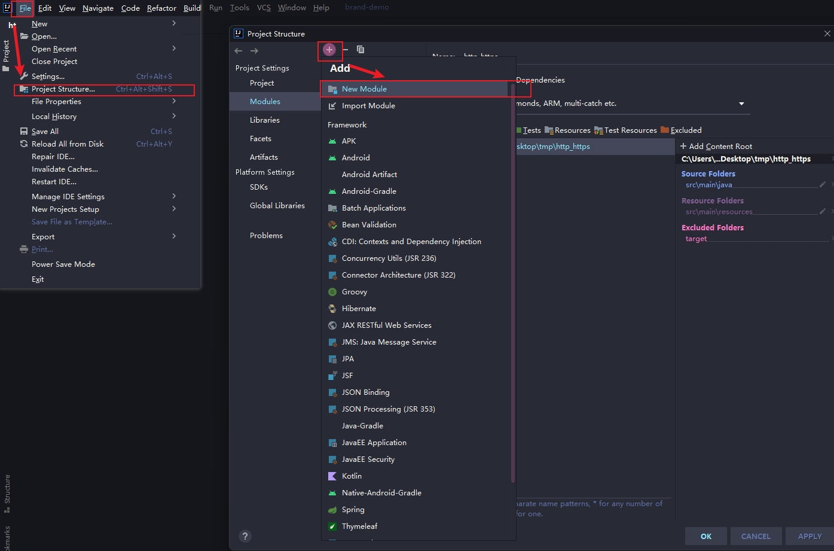
Task: Click Add Content Root
Action: 716,147
